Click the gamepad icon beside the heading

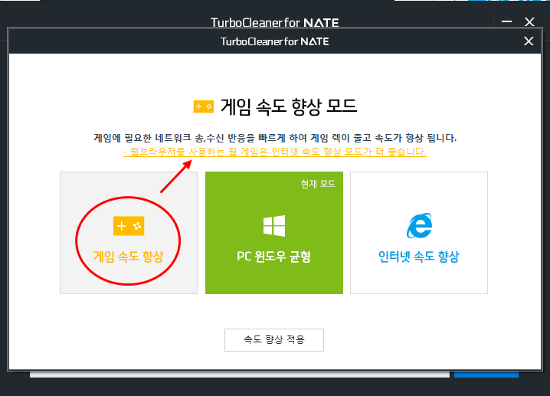tap(204, 106)
